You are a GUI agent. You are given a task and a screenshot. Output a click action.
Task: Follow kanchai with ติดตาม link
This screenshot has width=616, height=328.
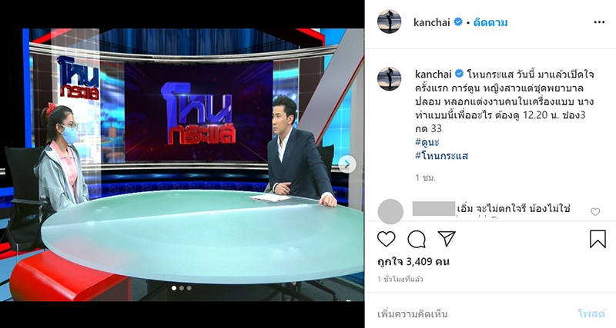pyautogui.click(x=490, y=22)
